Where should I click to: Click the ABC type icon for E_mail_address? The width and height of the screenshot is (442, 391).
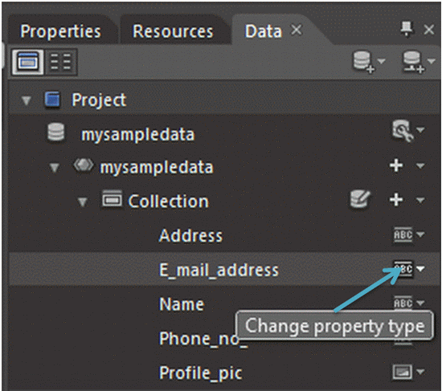tap(403, 269)
